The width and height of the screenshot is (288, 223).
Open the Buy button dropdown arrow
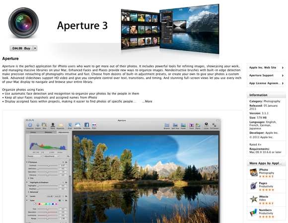(35, 49)
